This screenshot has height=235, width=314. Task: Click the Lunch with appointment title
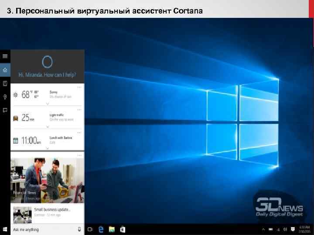coord(61,138)
